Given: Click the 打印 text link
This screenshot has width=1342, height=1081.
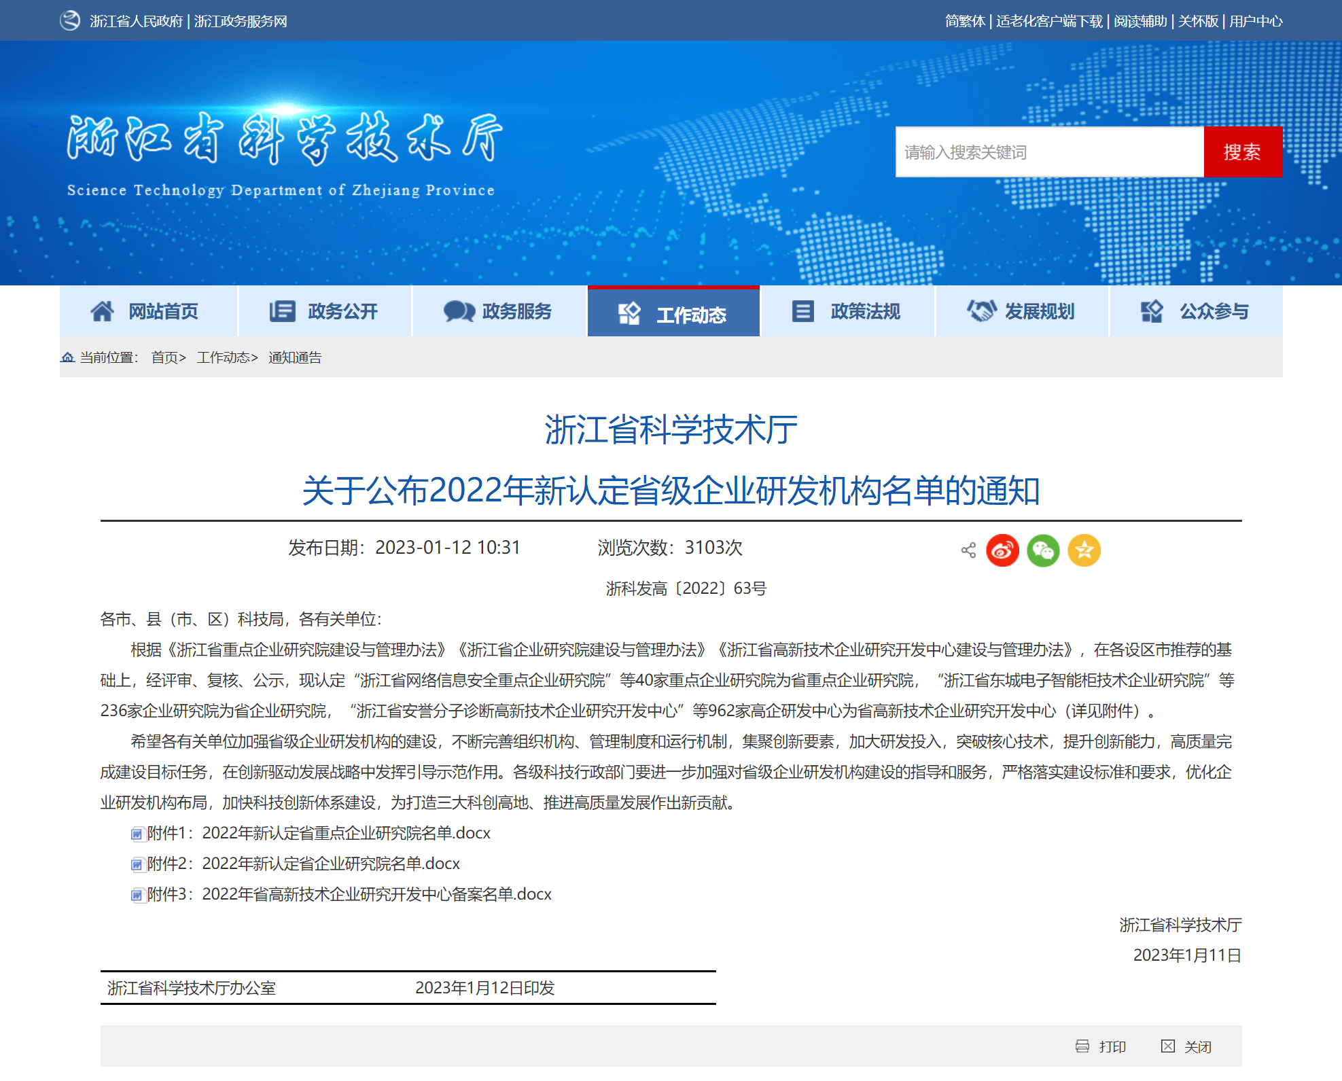Looking at the screenshot, I should tap(1113, 1047).
